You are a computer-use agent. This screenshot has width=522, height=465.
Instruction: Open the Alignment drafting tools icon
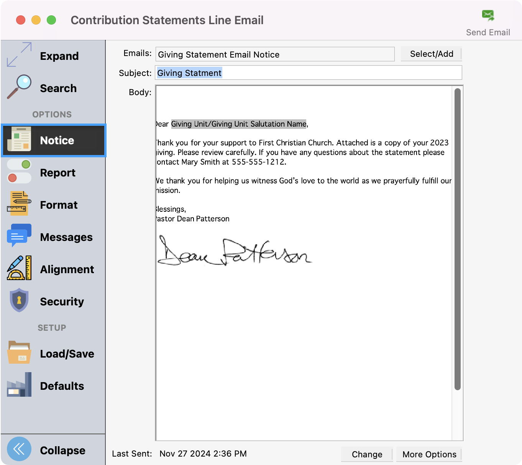tap(19, 268)
